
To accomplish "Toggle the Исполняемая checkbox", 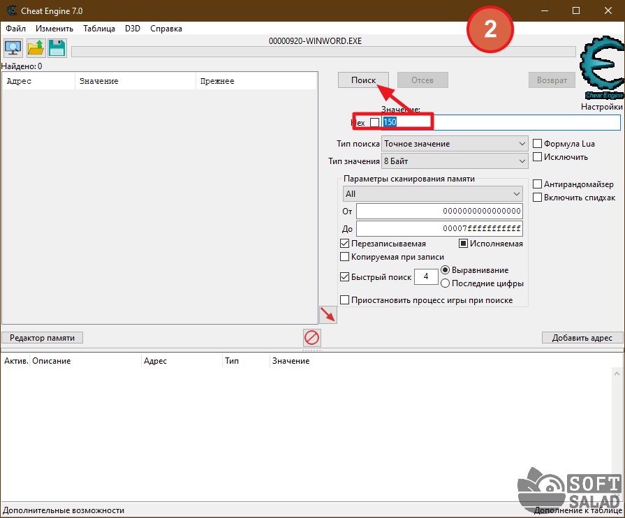I will pos(463,244).
